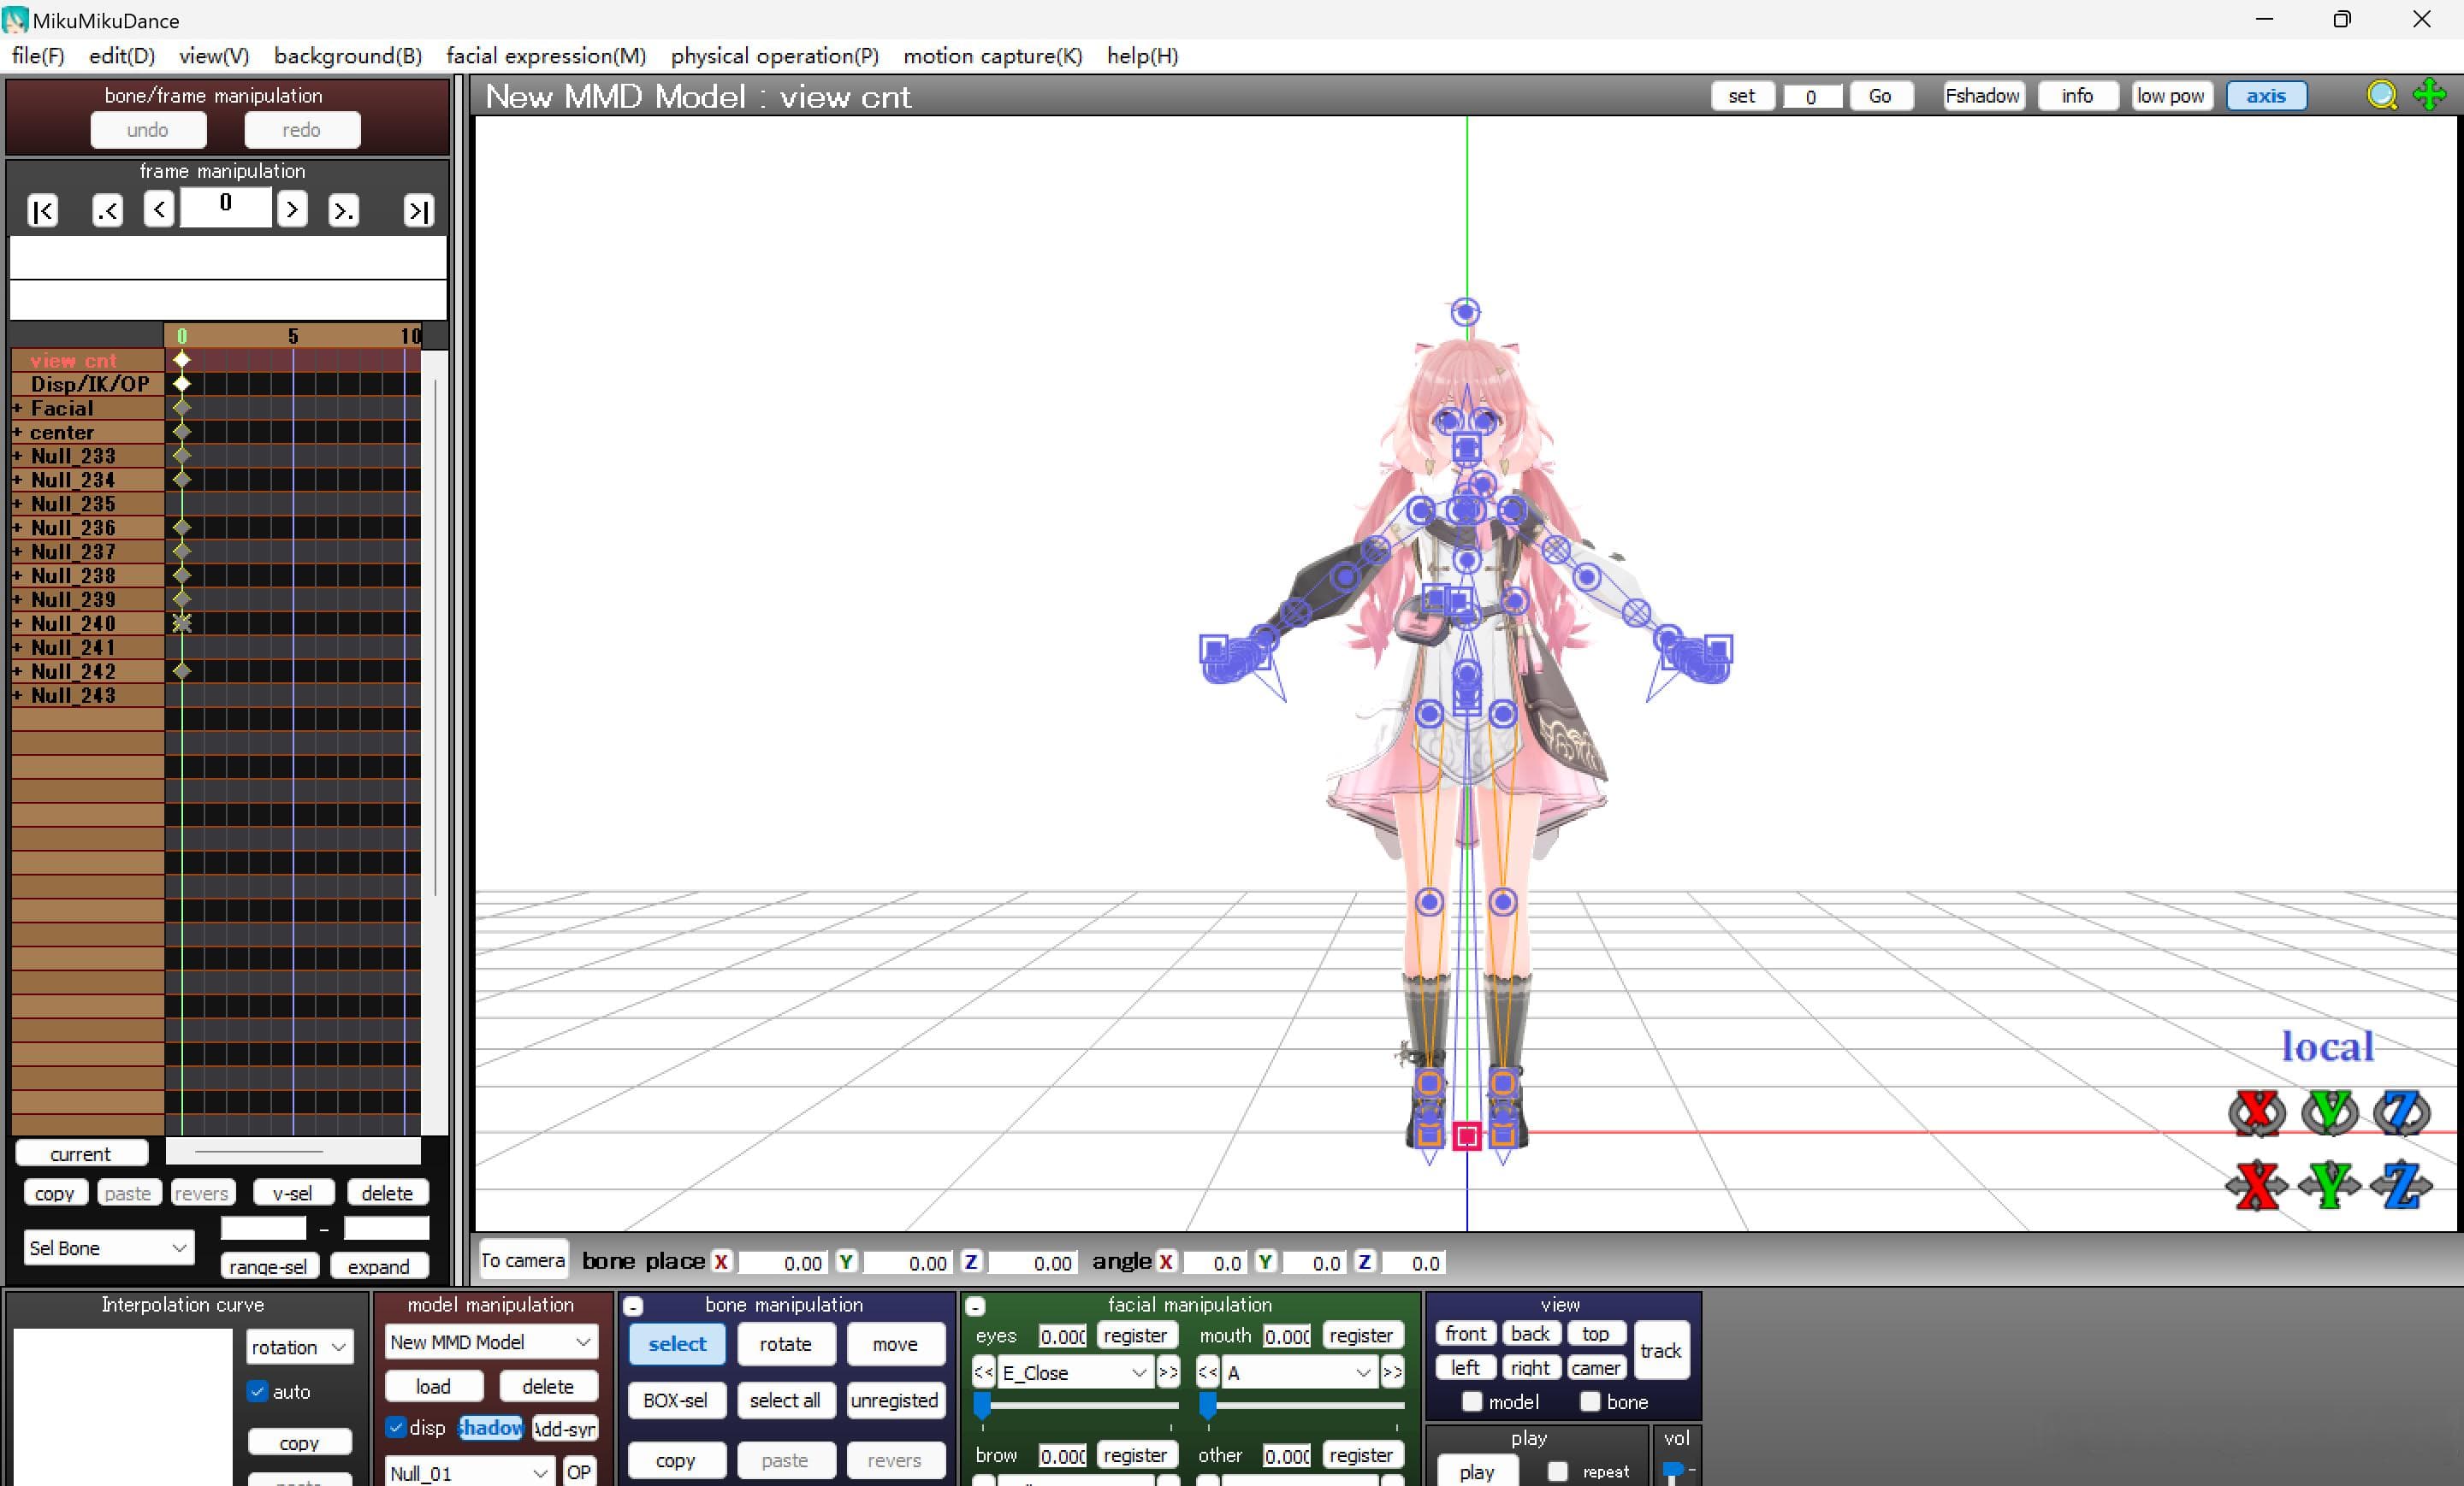Click the mouth morph slider handle
Image resolution: width=2464 pixels, height=1486 pixels.
pyautogui.click(x=1208, y=1406)
